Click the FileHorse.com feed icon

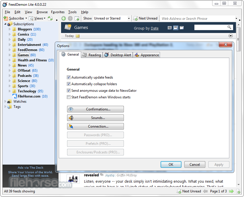14,96
